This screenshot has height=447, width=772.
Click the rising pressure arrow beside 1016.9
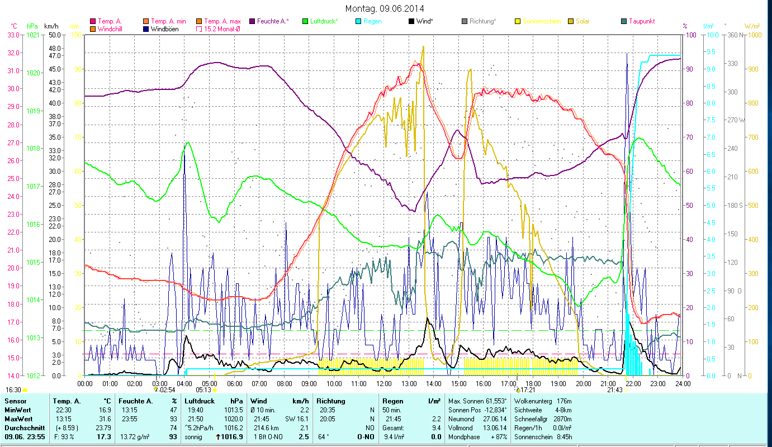tap(217, 436)
